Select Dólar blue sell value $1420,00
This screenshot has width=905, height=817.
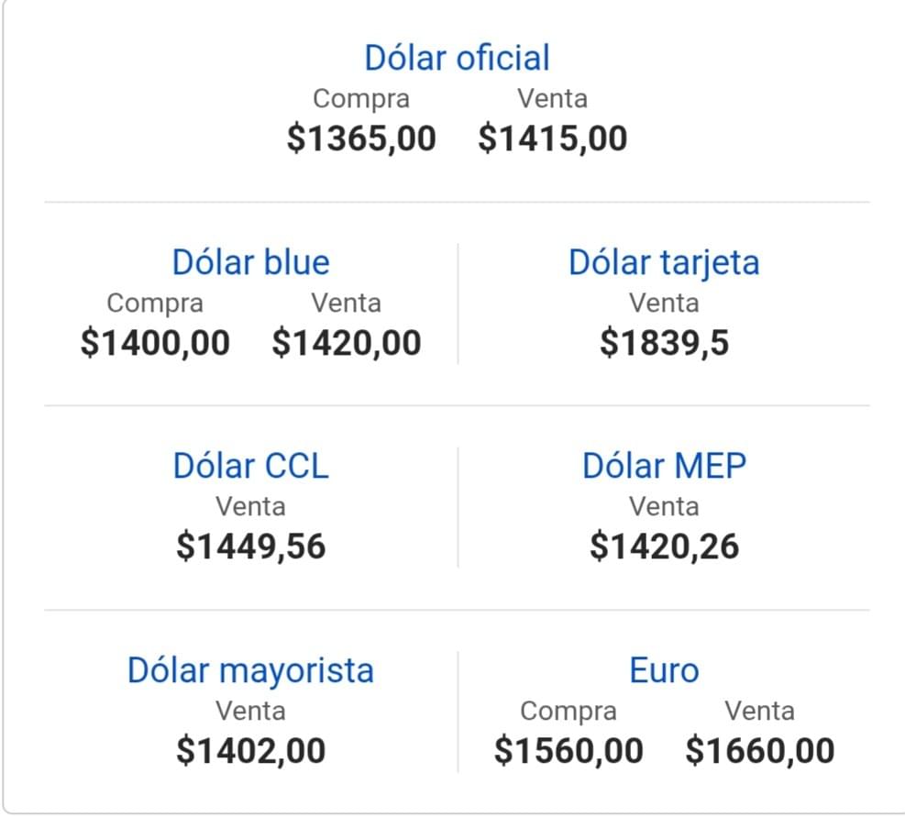click(x=347, y=343)
